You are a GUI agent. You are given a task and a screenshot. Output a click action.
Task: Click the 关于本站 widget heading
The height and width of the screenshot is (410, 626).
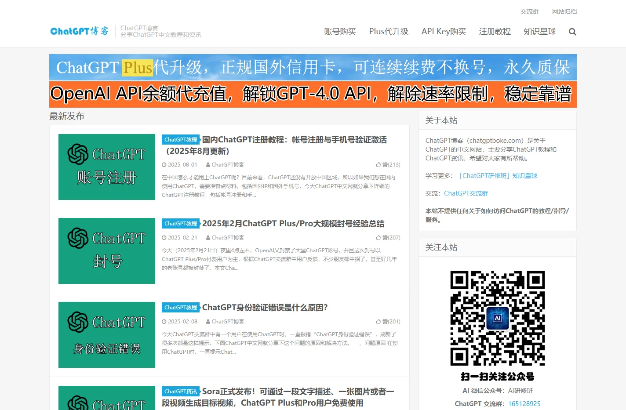coord(441,120)
